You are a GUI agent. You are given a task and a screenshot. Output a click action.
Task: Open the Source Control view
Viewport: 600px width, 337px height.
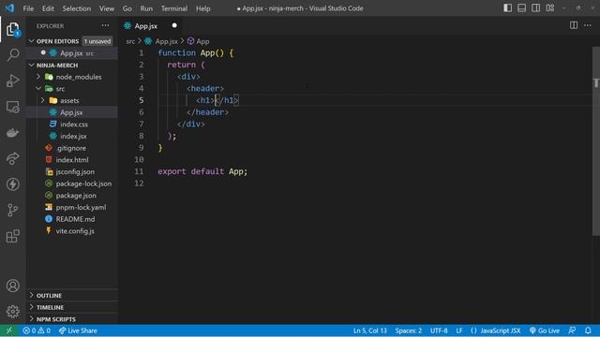(12, 210)
